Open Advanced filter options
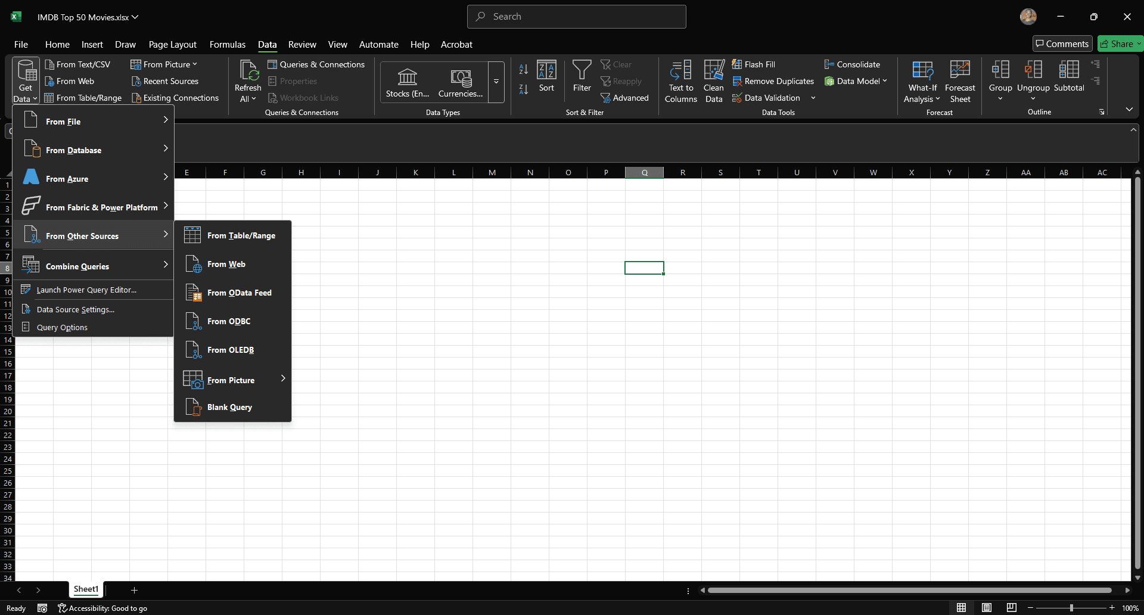 (x=624, y=98)
